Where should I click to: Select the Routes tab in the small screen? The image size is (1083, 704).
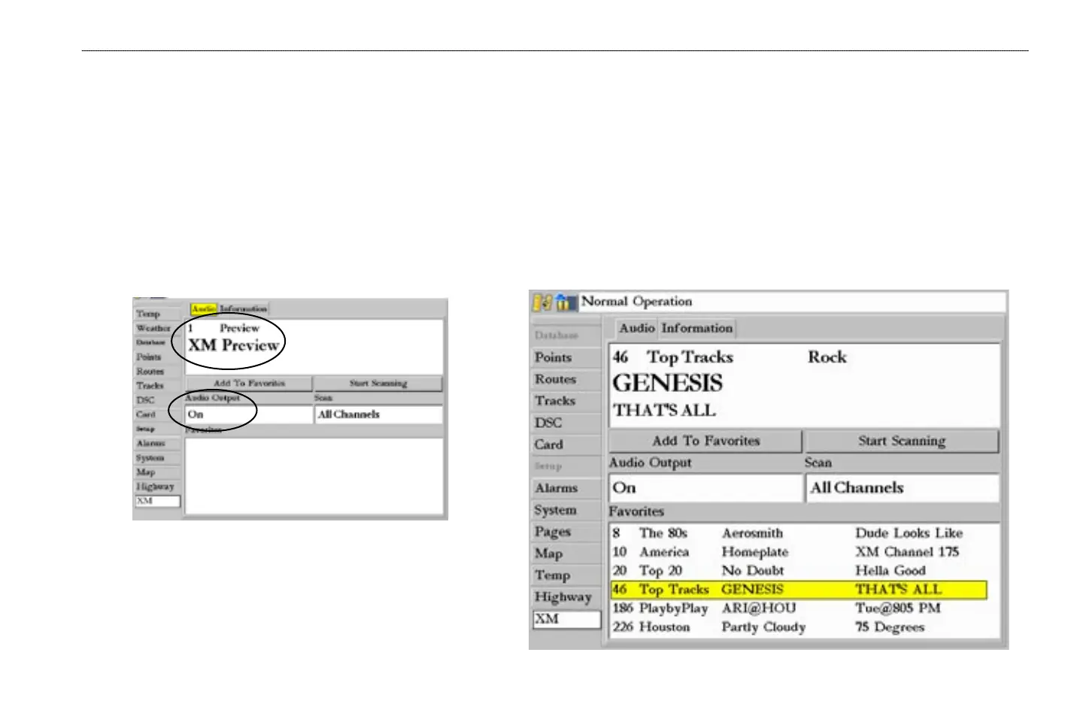pos(157,372)
